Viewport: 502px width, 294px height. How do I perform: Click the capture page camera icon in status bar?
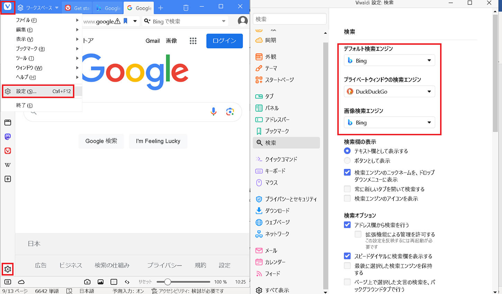coord(87,282)
